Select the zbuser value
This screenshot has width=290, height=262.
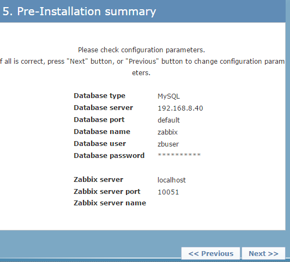click(x=168, y=144)
